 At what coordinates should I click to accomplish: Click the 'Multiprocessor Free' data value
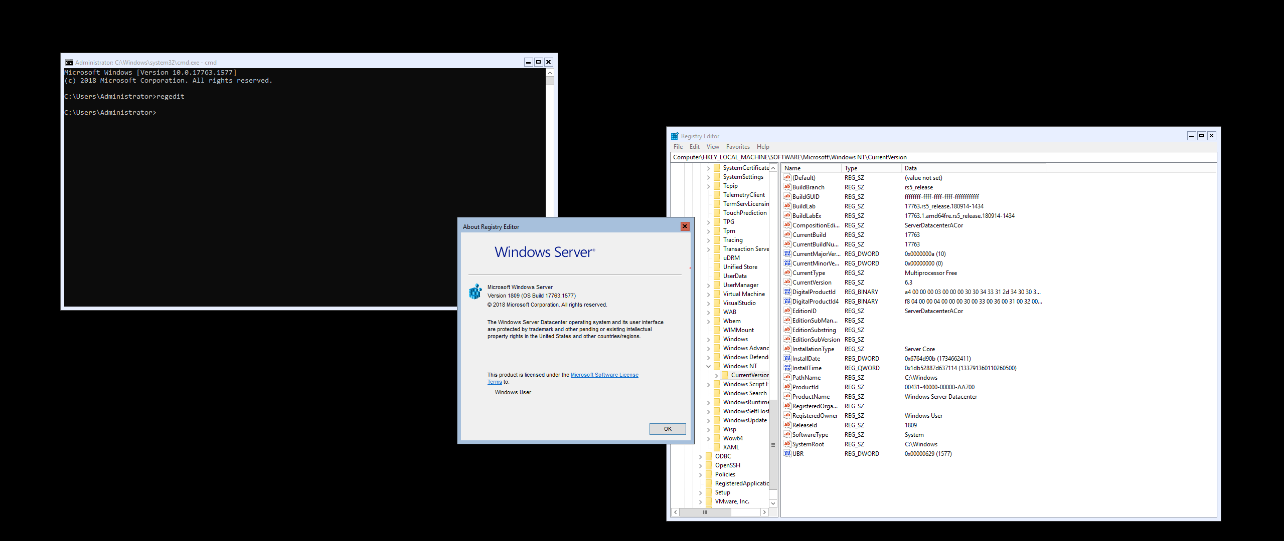pyautogui.click(x=930, y=273)
